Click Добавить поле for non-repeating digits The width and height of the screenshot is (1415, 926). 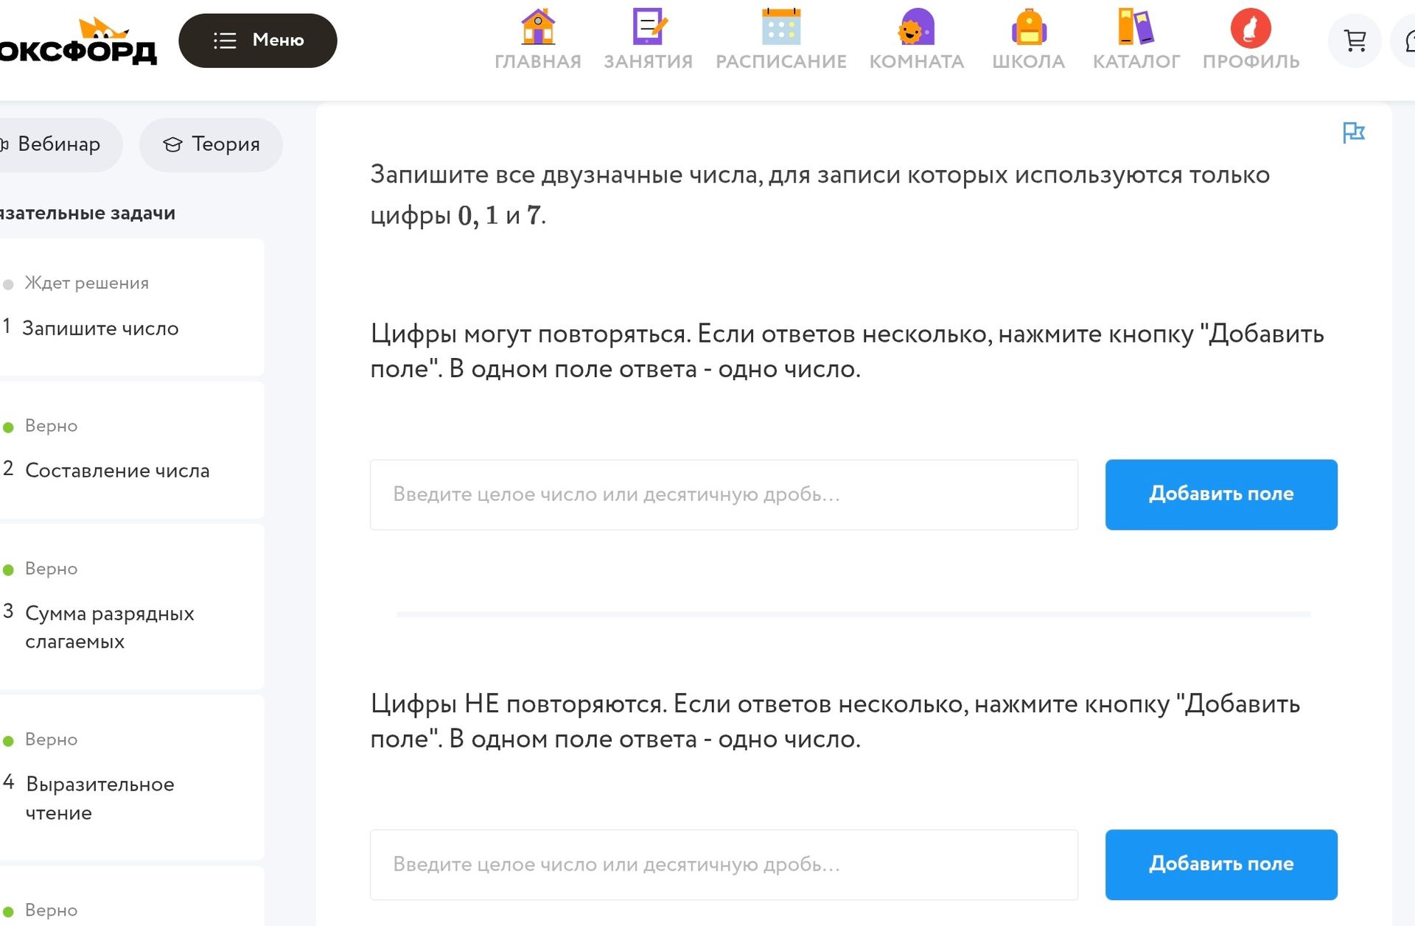(1221, 864)
